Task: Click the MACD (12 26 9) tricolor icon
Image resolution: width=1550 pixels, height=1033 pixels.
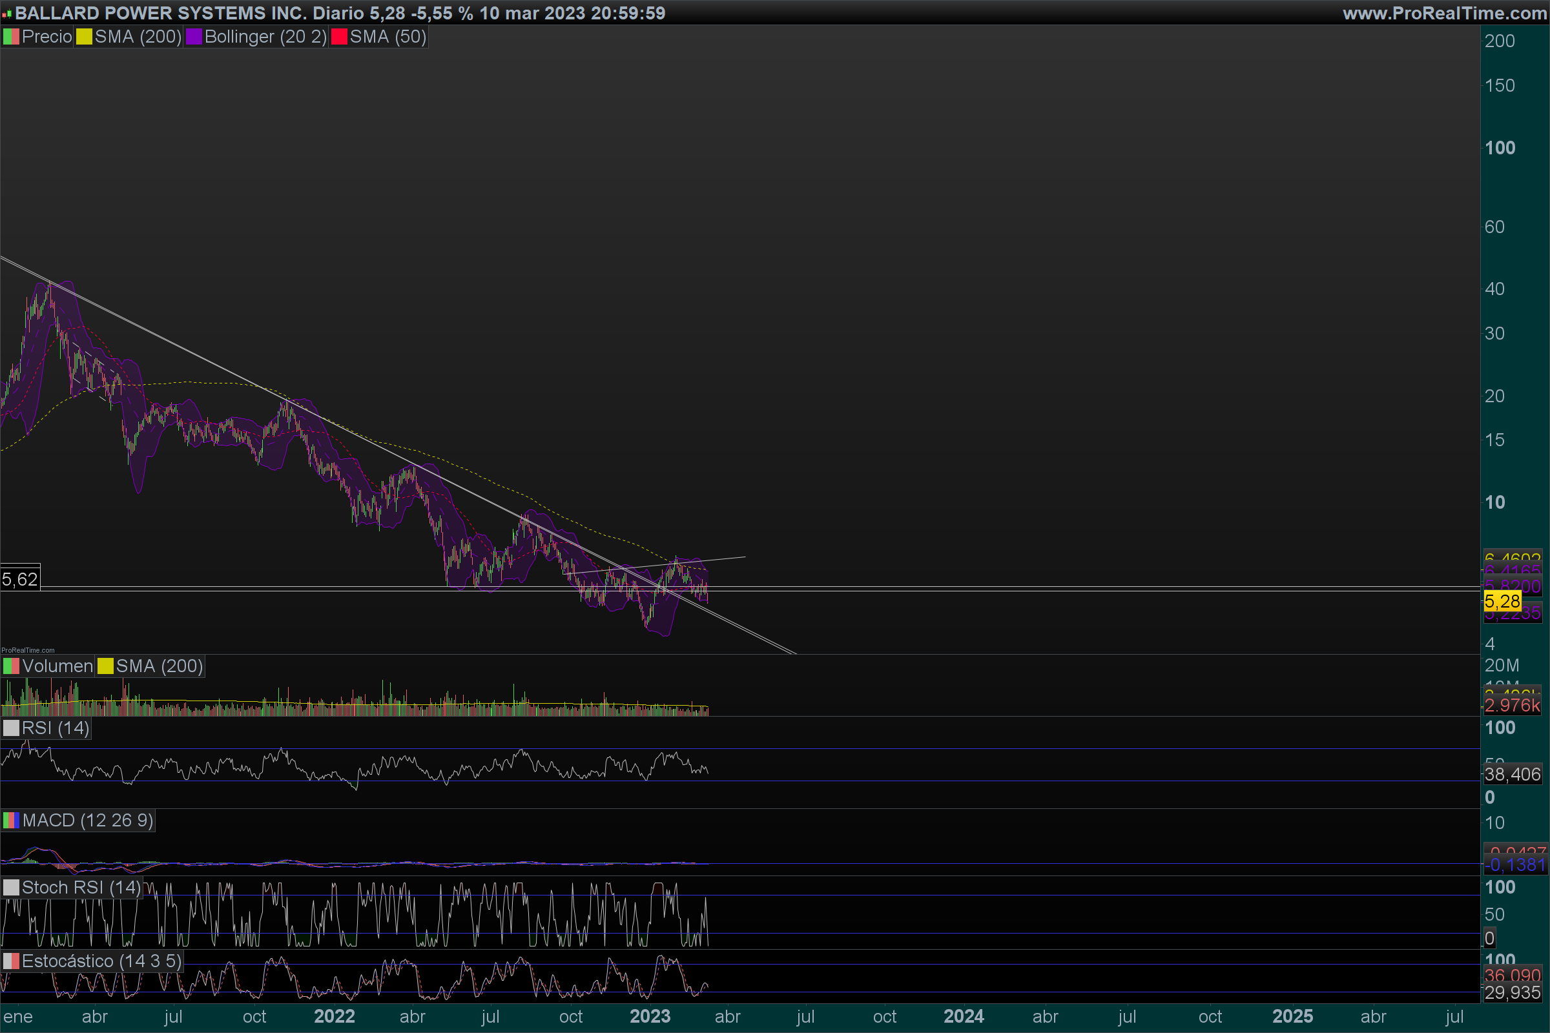Action: [x=11, y=820]
